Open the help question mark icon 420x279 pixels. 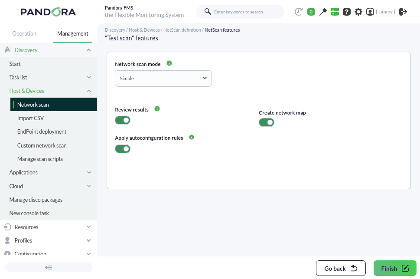click(x=347, y=12)
